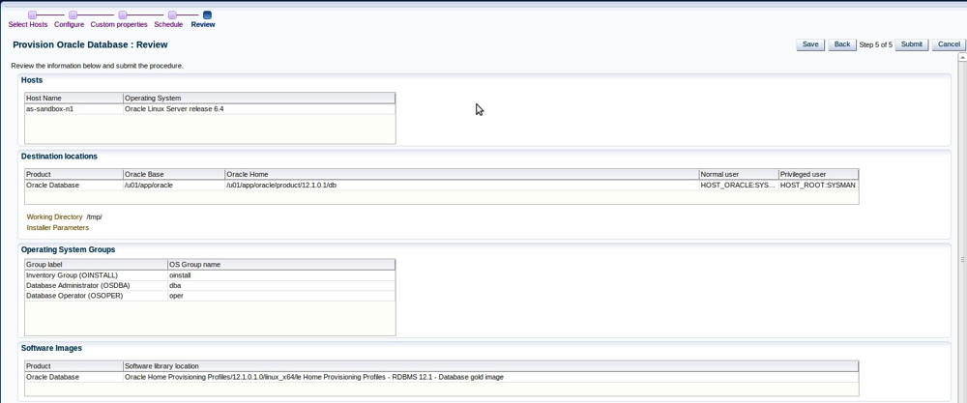
Task: Go back to the previous step
Action: 842,44
